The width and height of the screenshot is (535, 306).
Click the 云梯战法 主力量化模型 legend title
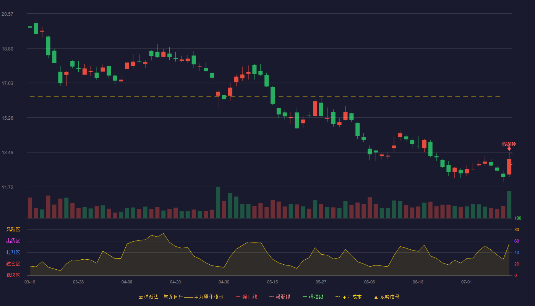coord(181,297)
